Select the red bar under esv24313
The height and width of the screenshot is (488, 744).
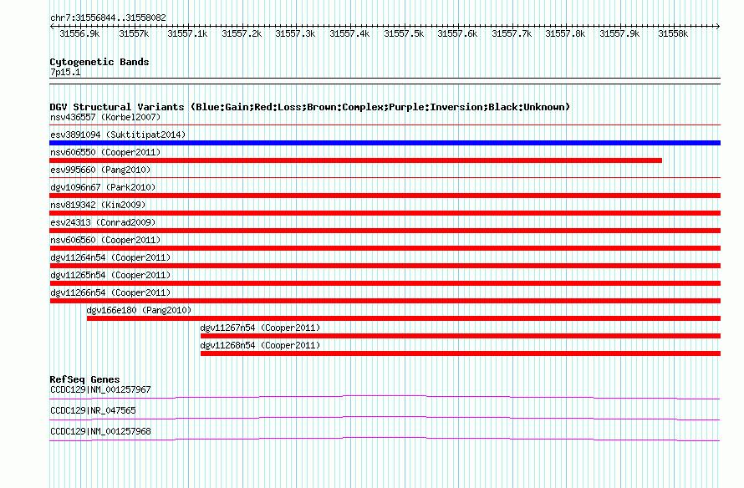click(x=385, y=231)
